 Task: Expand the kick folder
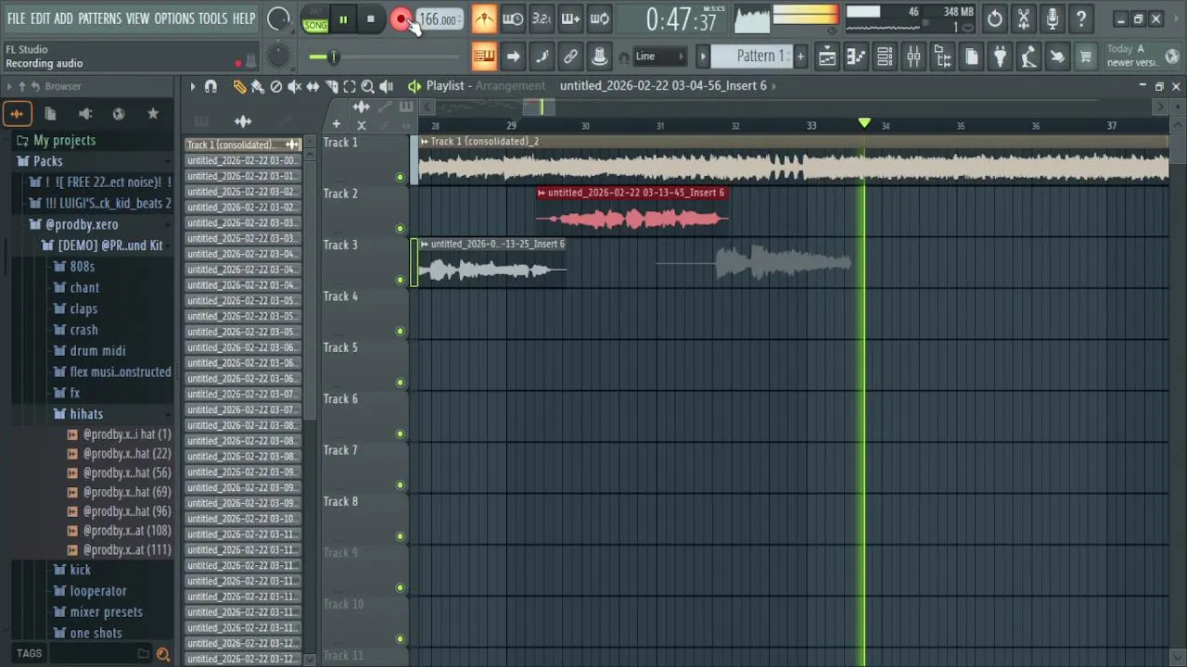(81, 570)
